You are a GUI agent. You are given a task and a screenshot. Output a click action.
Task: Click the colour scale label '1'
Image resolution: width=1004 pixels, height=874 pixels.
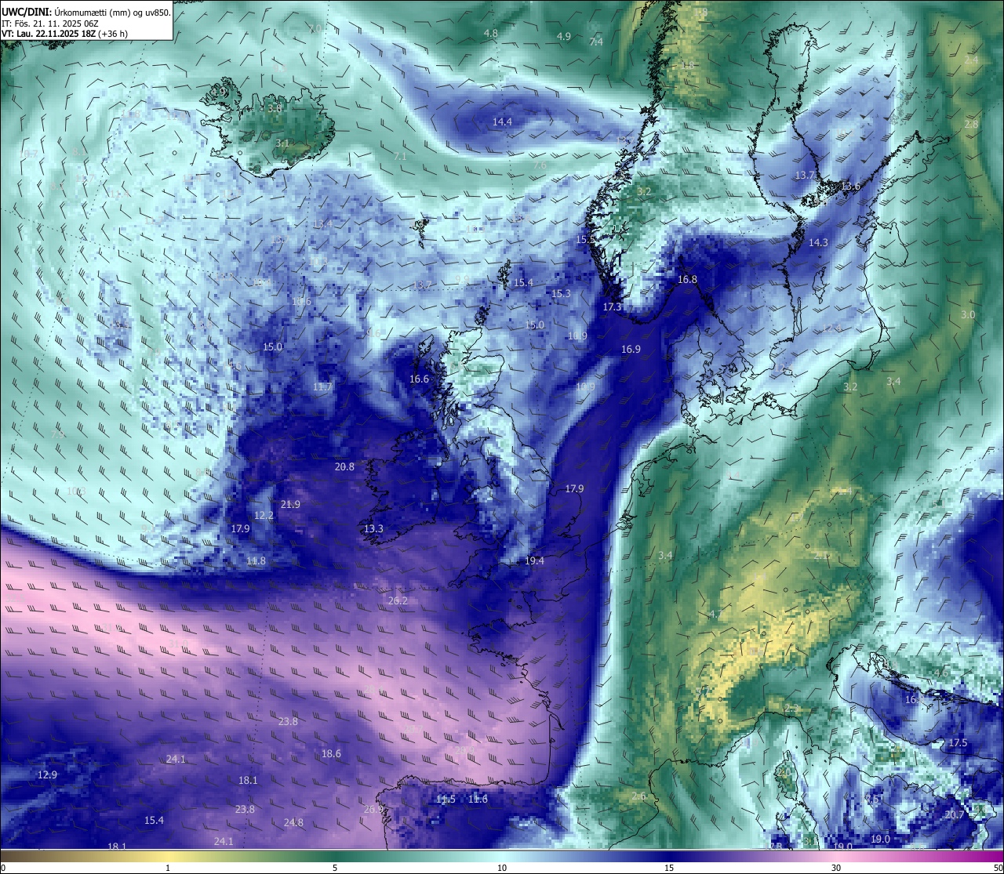pos(168,869)
